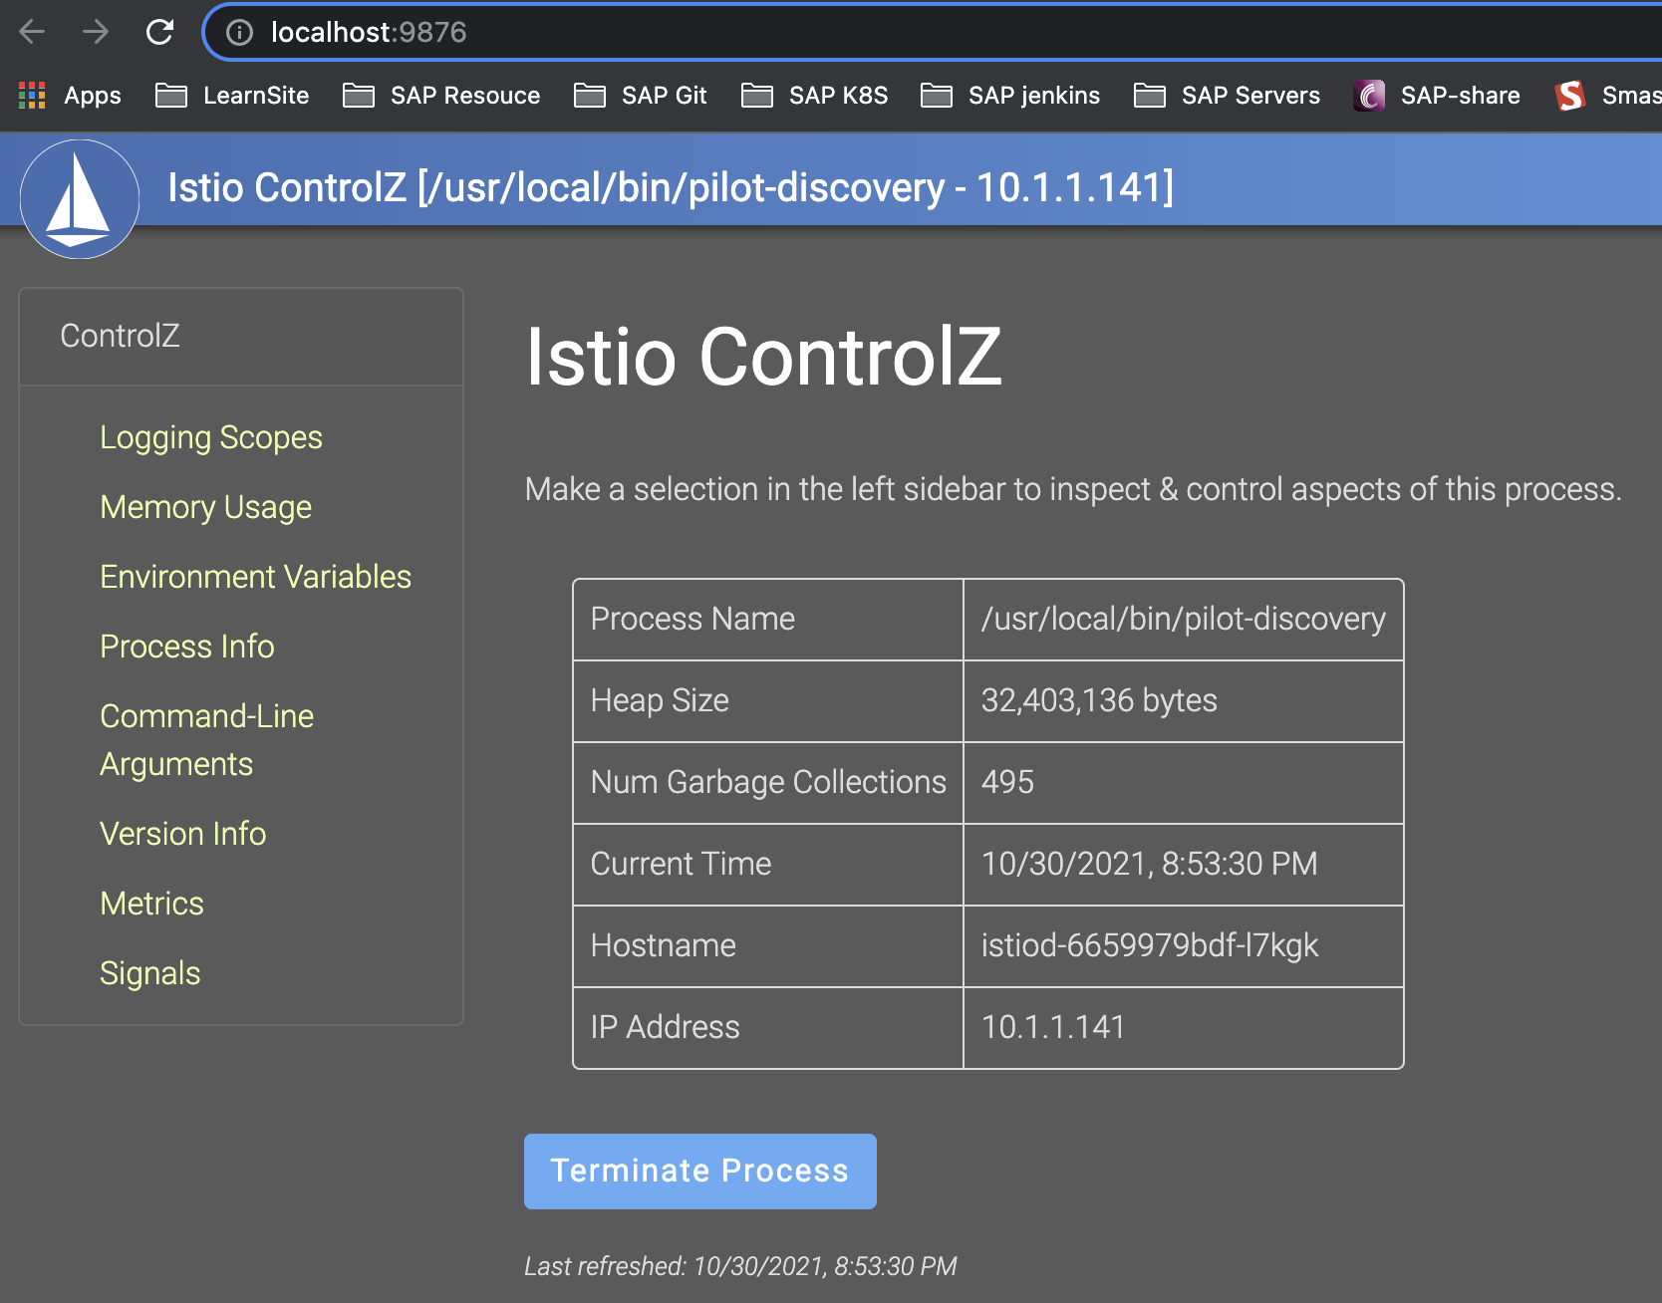1662x1303 pixels.
Task: Click the 'Make a selection' instruction text
Action: coord(1073,489)
